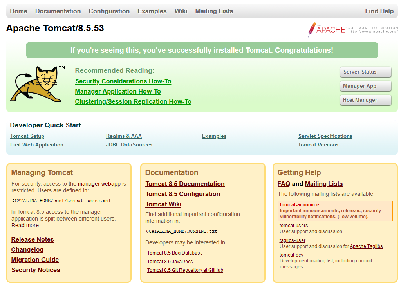The width and height of the screenshot is (401, 291).
Task: Follow the Tomcat Setup link
Action: 27,136
